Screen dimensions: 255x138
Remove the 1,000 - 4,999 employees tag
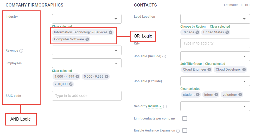pos(77,77)
